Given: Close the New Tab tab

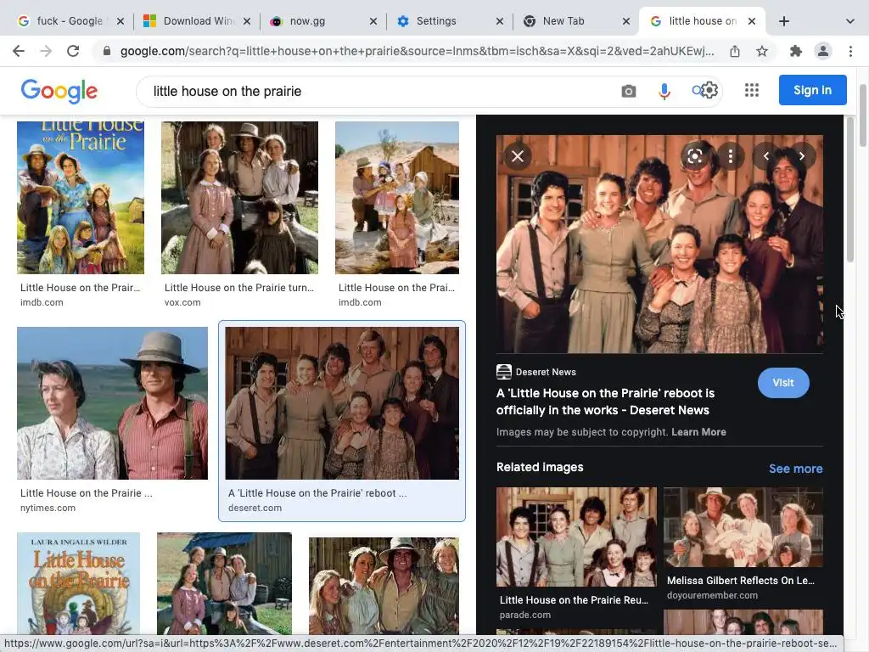Looking at the screenshot, I should [x=625, y=21].
